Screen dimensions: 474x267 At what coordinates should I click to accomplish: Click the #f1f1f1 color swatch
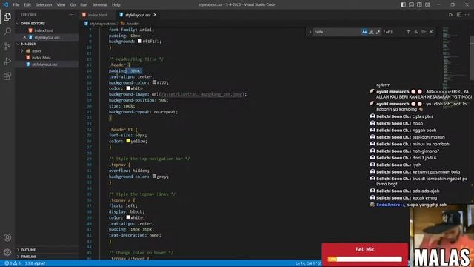tap(140, 42)
